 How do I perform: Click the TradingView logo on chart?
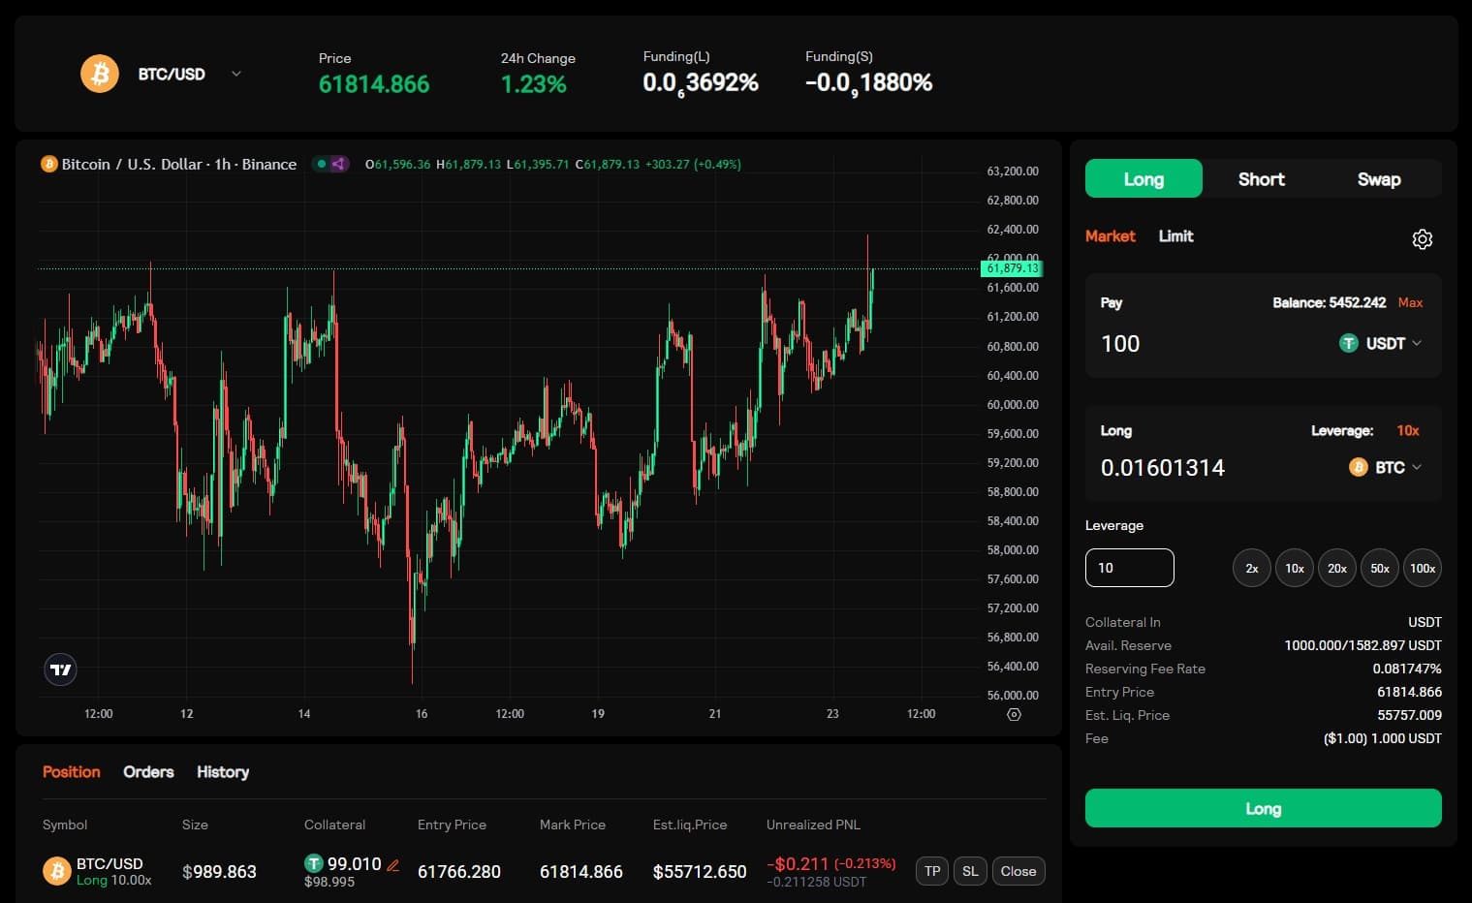point(61,669)
